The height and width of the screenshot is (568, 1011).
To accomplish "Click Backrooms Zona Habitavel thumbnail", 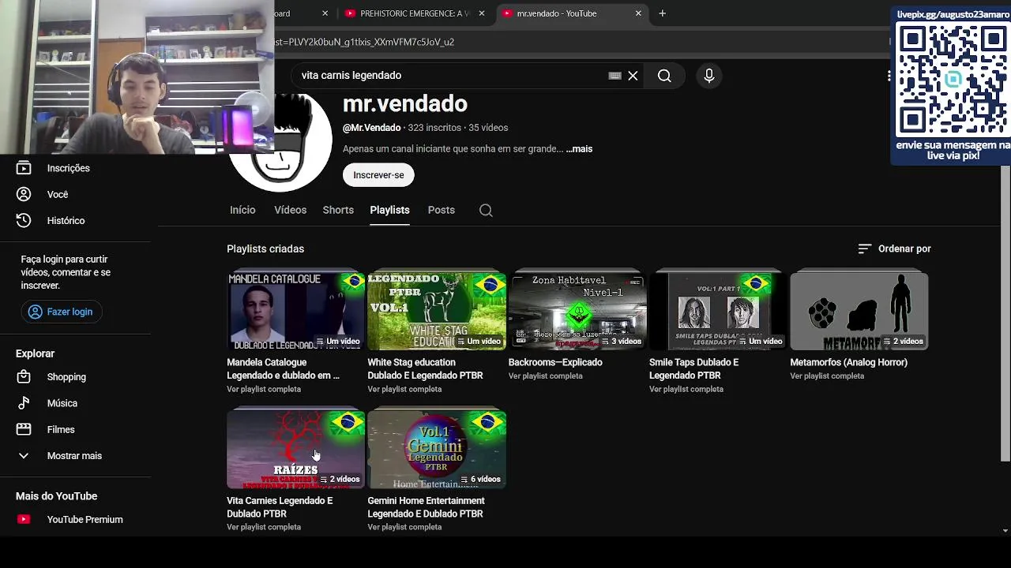I will coord(577,311).
